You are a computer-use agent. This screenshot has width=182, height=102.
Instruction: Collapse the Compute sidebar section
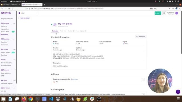[x=14, y=23]
